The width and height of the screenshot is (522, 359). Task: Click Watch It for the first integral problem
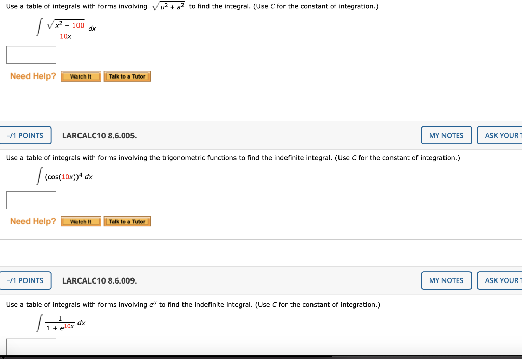tap(81, 76)
